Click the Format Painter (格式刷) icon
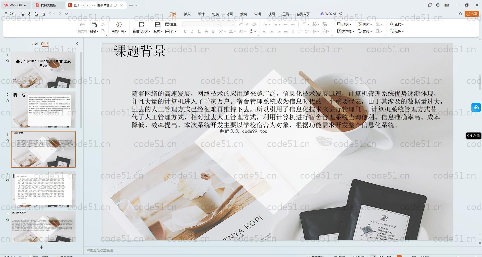 82,25
